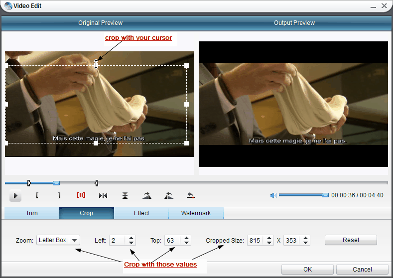
Task: Rotate video clockwise icon
Action: [x=147, y=195]
